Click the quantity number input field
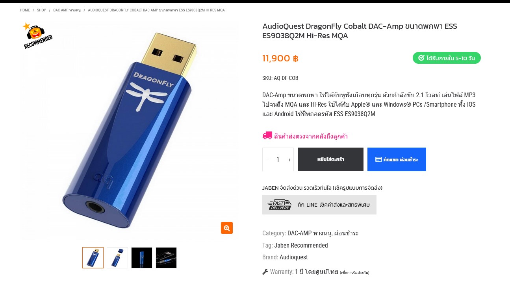 coord(278,159)
